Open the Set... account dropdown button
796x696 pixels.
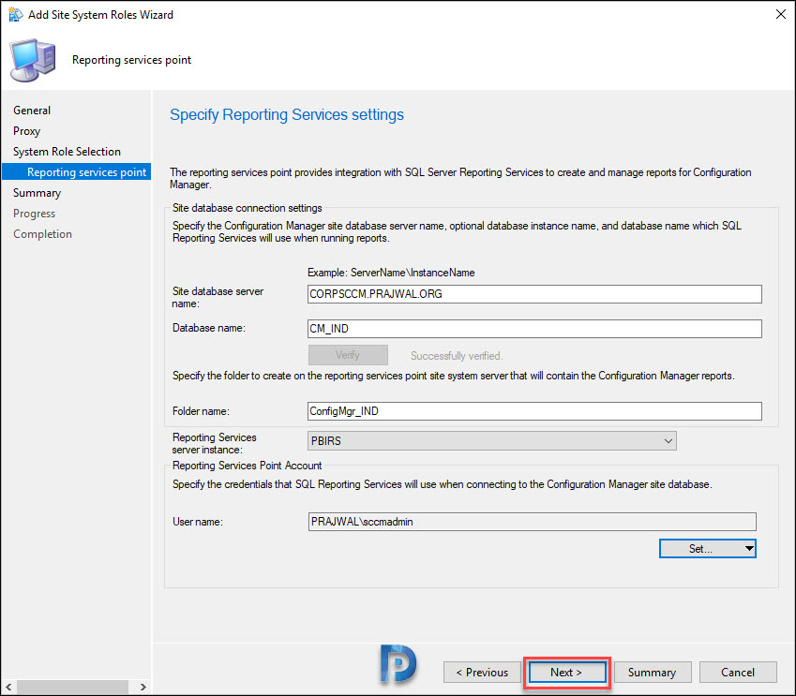click(708, 548)
